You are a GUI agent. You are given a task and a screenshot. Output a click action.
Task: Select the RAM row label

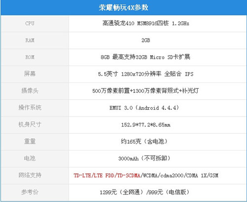(x=30, y=40)
